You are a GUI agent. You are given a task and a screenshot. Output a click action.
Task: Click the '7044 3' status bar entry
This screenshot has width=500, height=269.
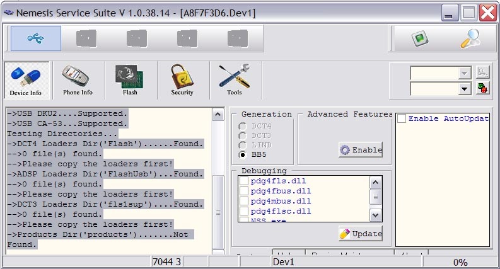[x=167, y=262]
